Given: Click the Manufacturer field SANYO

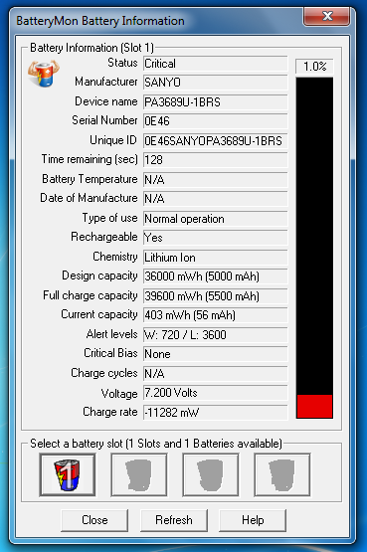Looking at the screenshot, I should 216,83.
